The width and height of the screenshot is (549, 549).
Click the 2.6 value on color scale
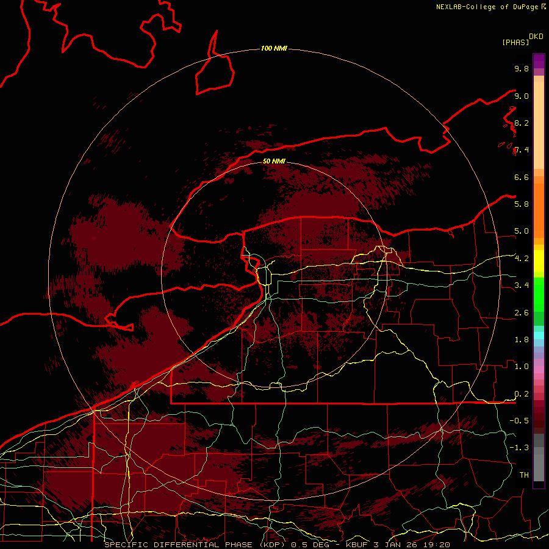click(x=522, y=313)
